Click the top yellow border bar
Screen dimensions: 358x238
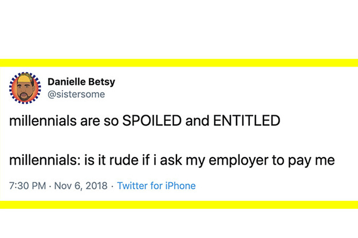pos(179,63)
